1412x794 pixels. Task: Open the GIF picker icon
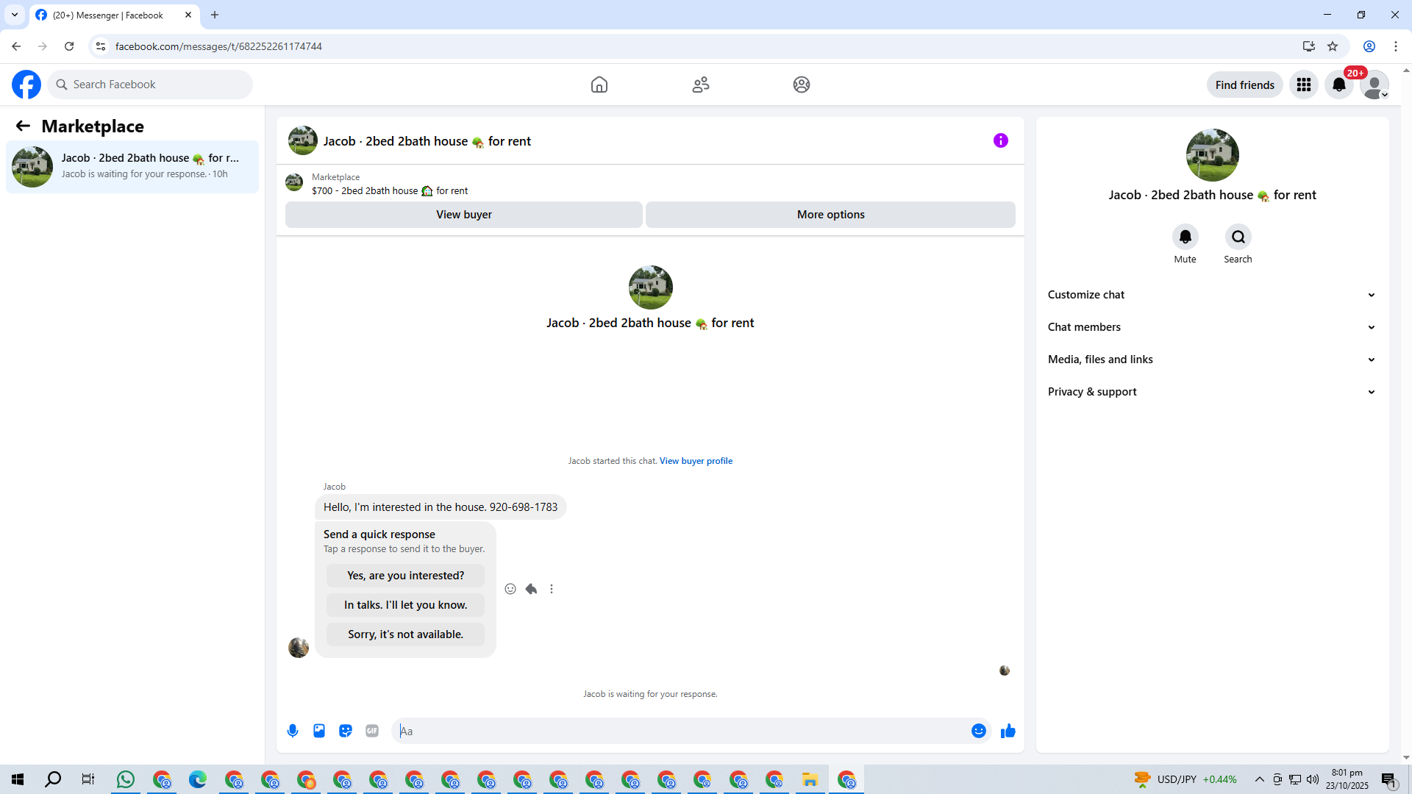tap(372, 731)
